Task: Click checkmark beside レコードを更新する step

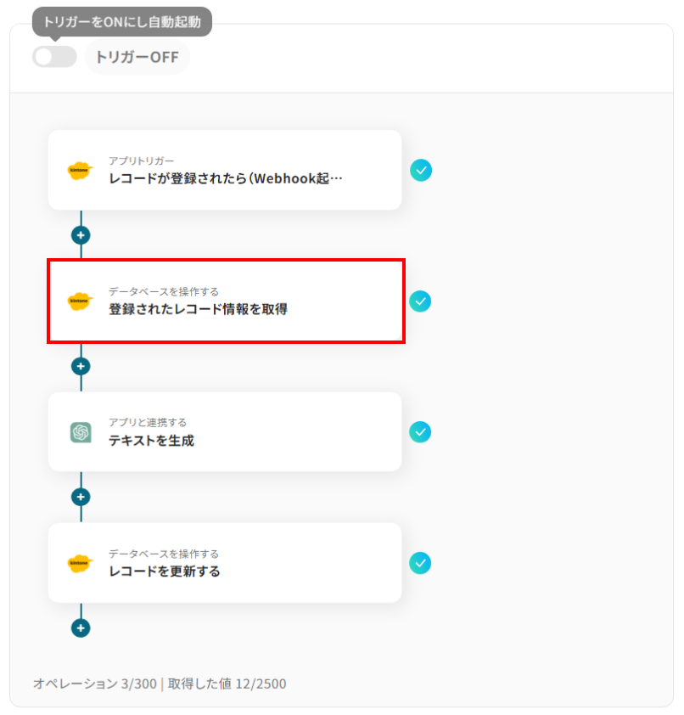Action: click(421, 563)
